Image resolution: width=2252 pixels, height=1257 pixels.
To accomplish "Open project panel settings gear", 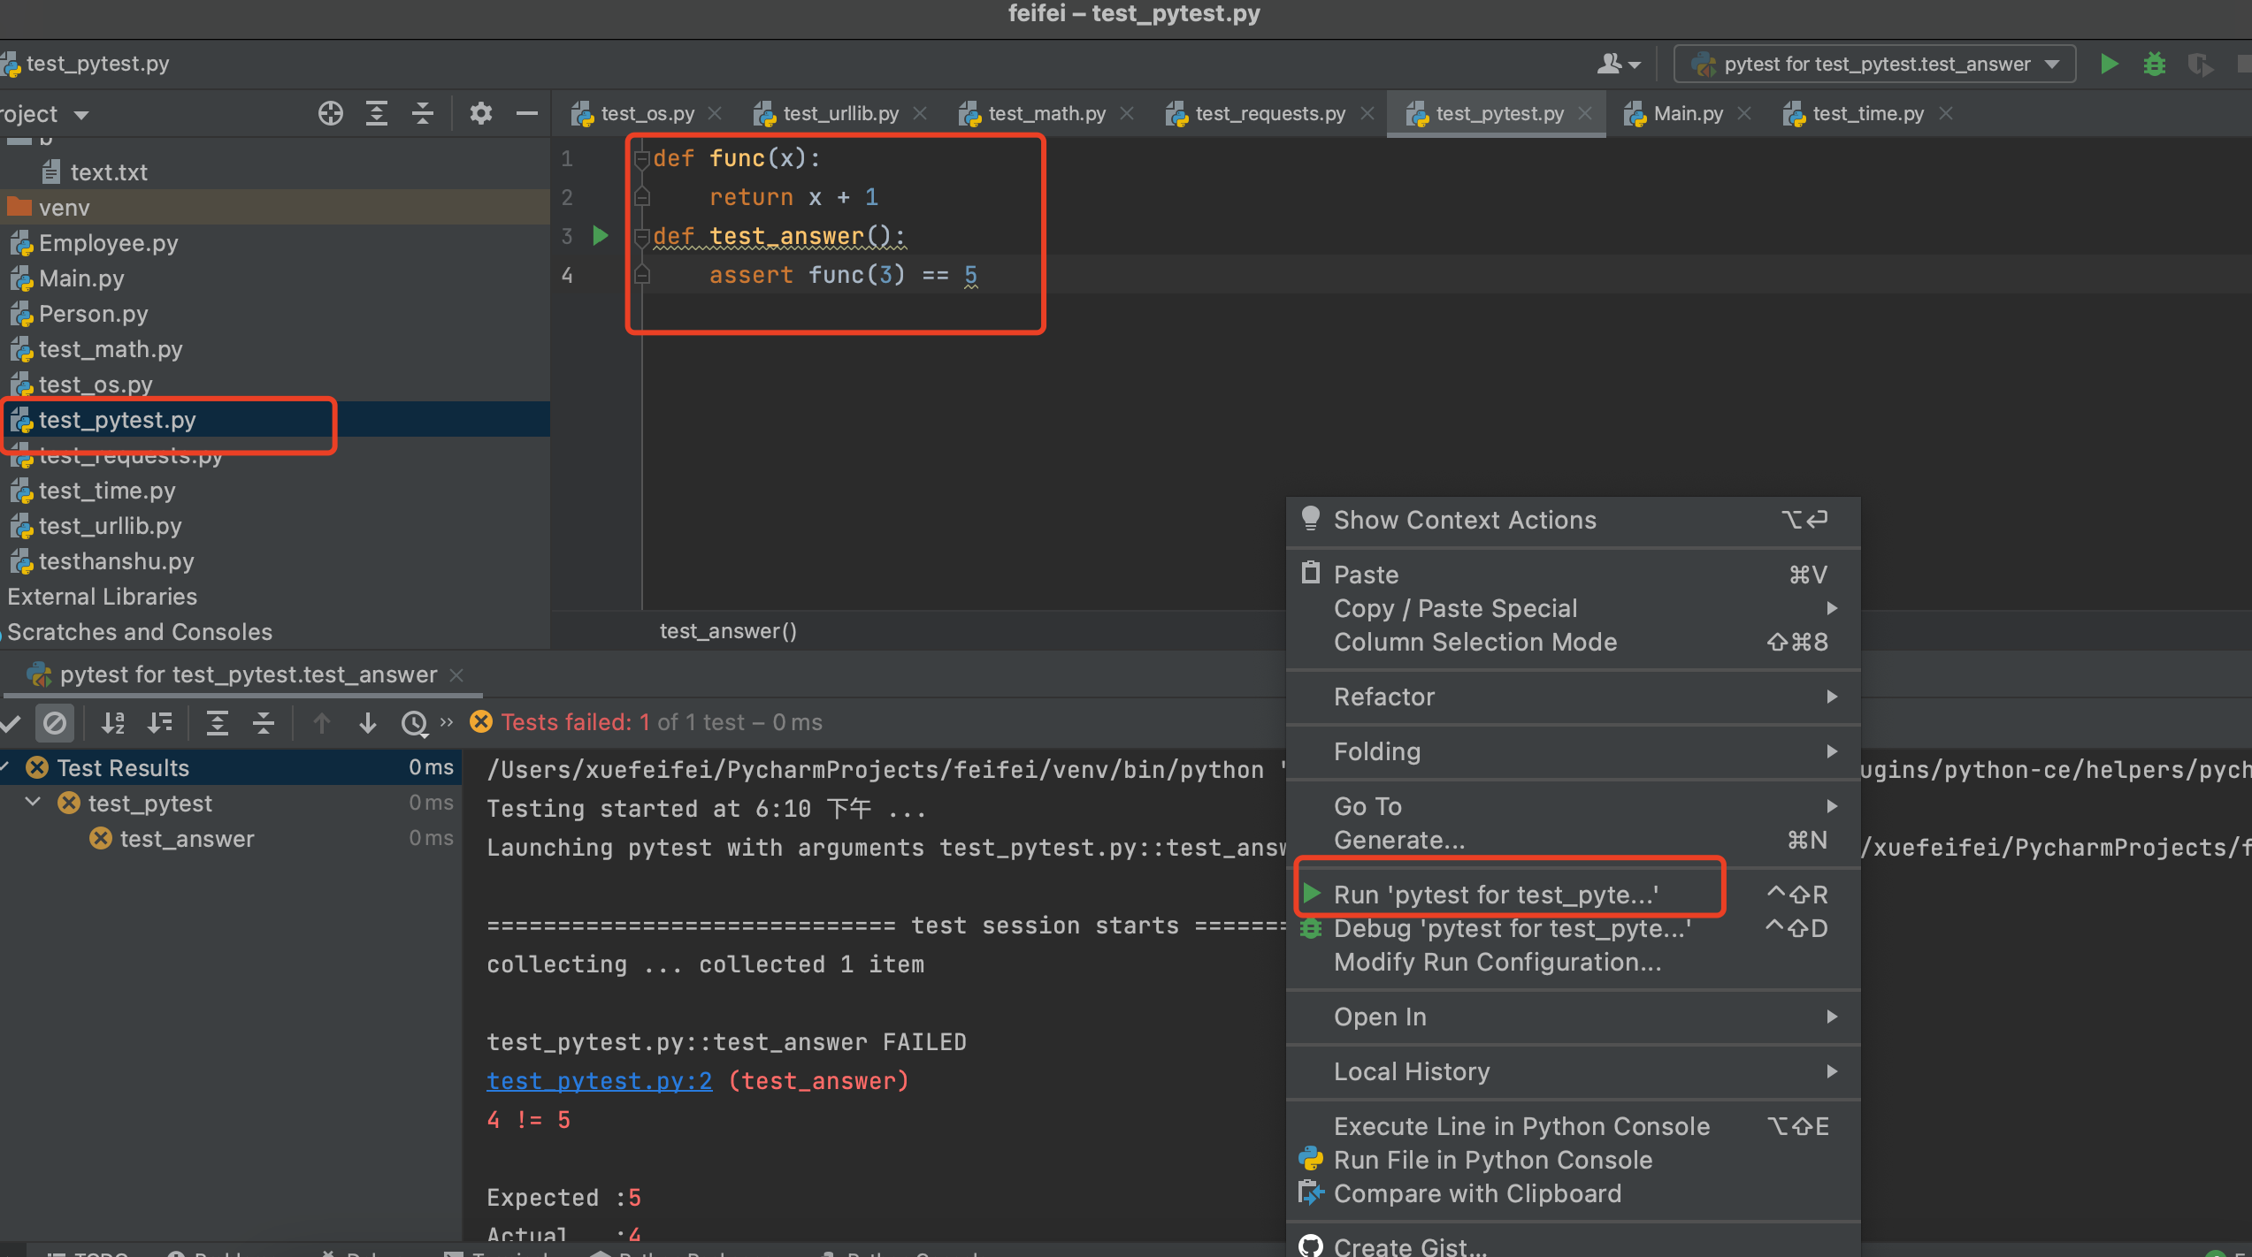I will 480,113.
